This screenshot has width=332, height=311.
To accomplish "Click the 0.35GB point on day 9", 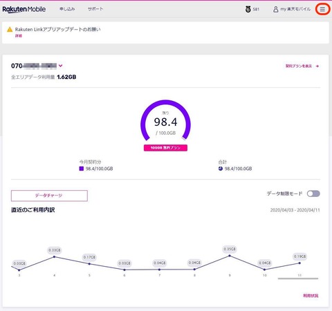I will click(230, 256).
